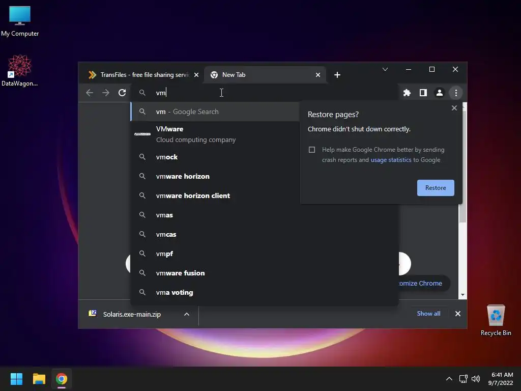
Task: Select the 'vm - Google Search' suggestion
Action: (215, 111)
